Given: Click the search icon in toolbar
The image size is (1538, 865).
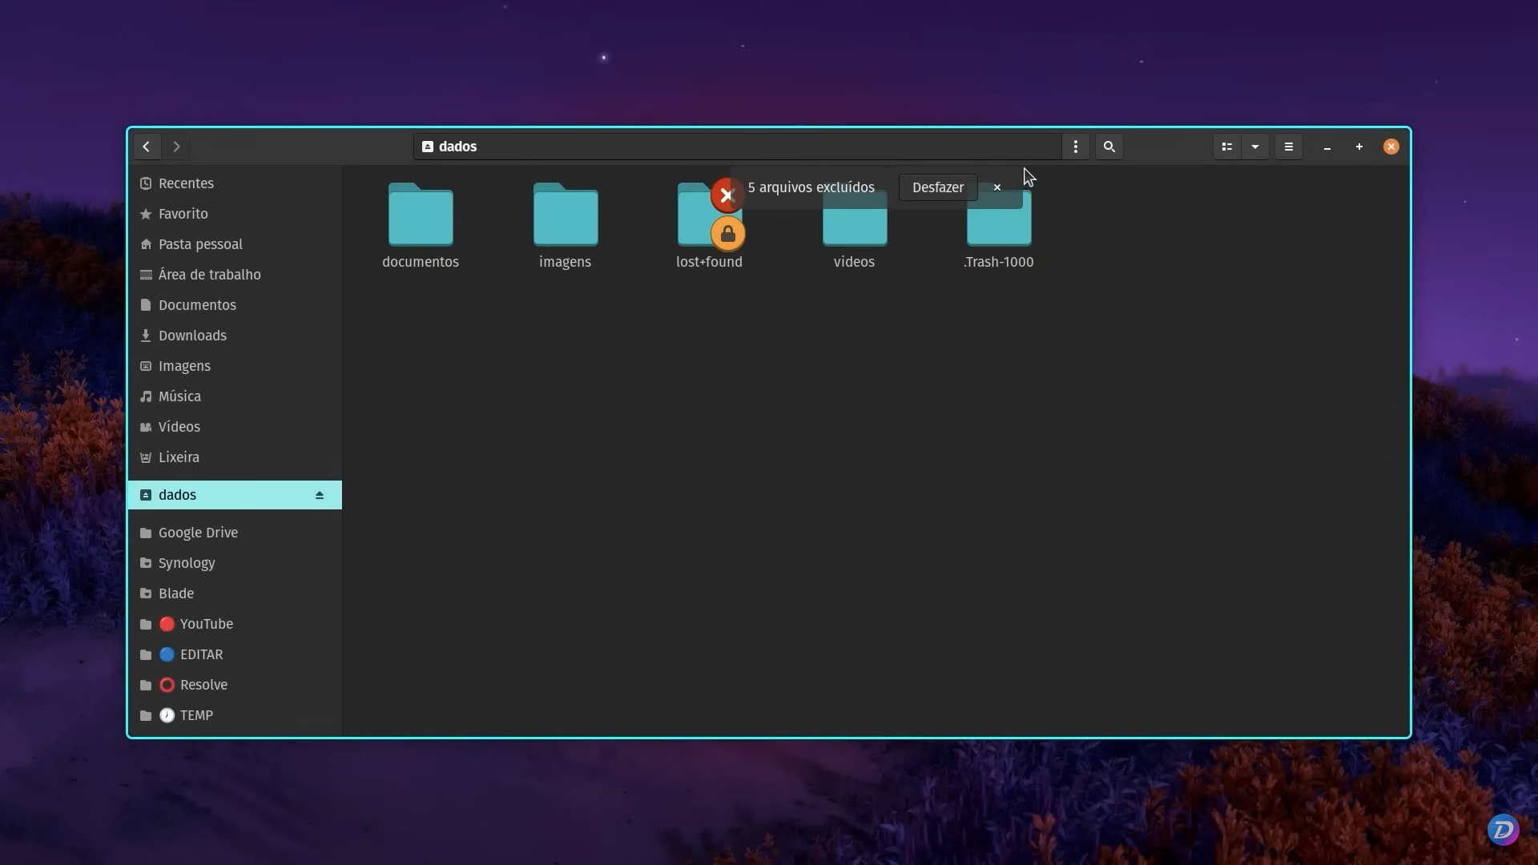Looking at the screenshot, I should pyautogui.click(x=1109, y=147).
